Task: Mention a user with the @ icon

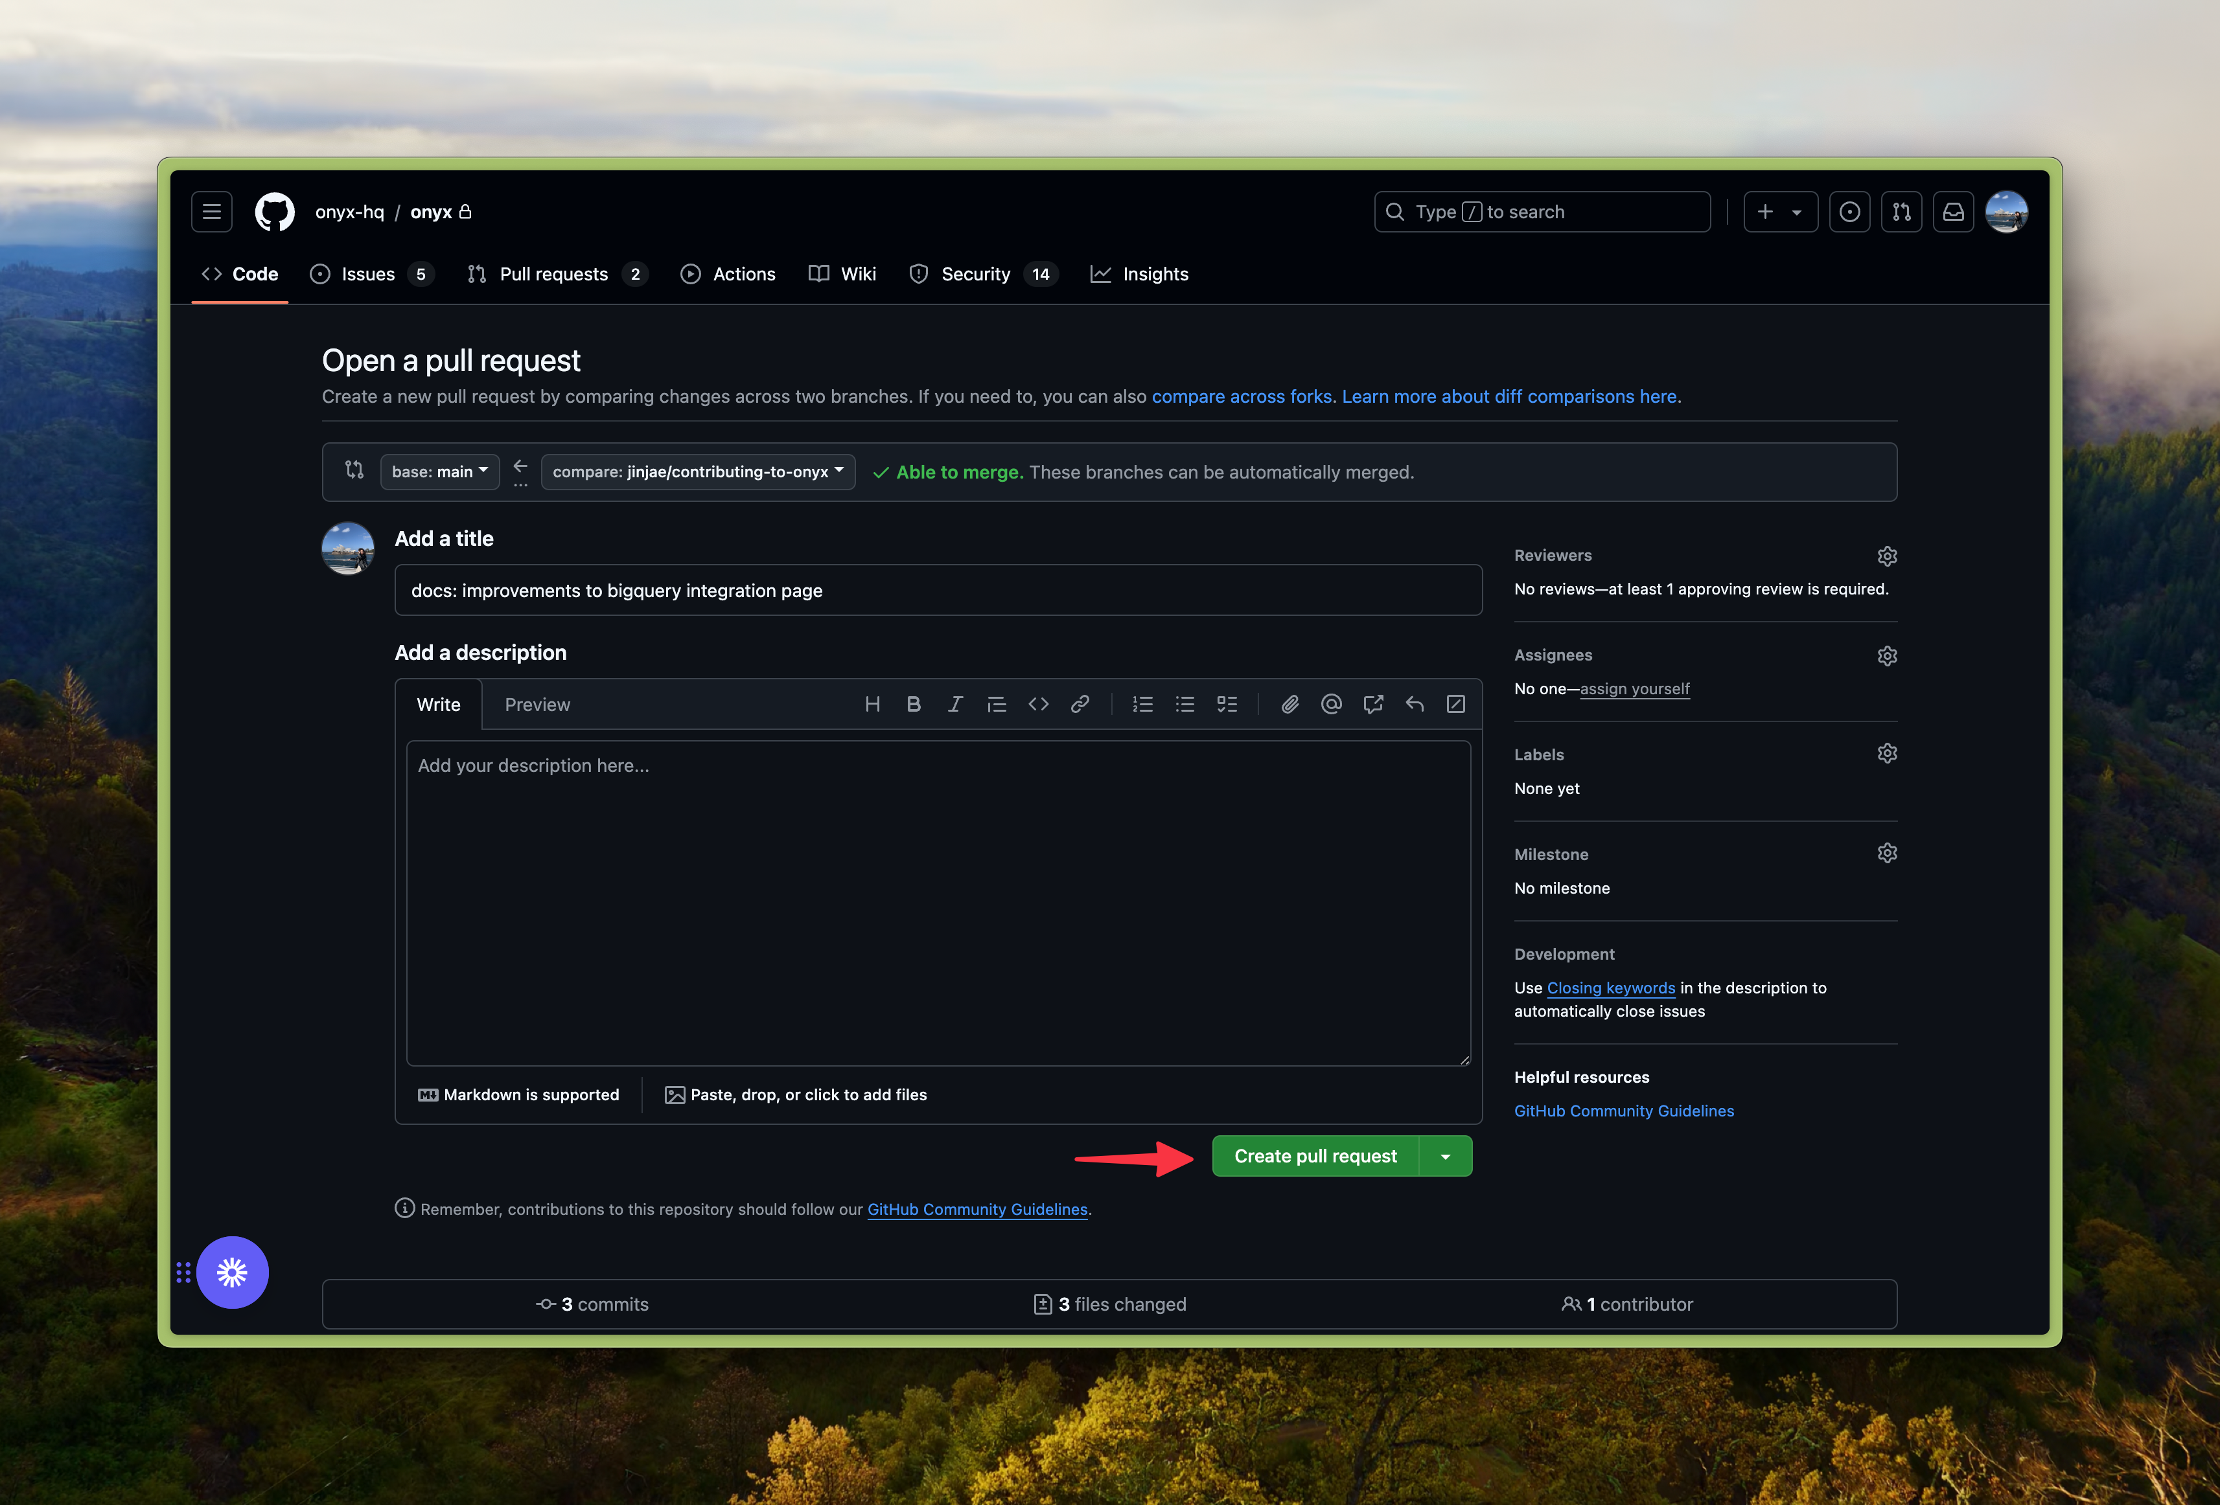Action: pyautogui.click(x=1331, y=704)
